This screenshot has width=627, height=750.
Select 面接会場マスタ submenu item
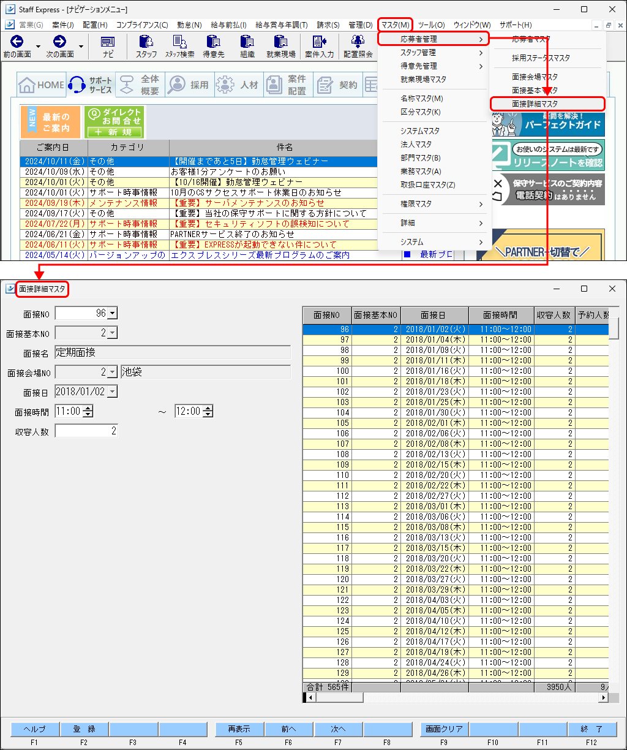coord(548,77)
